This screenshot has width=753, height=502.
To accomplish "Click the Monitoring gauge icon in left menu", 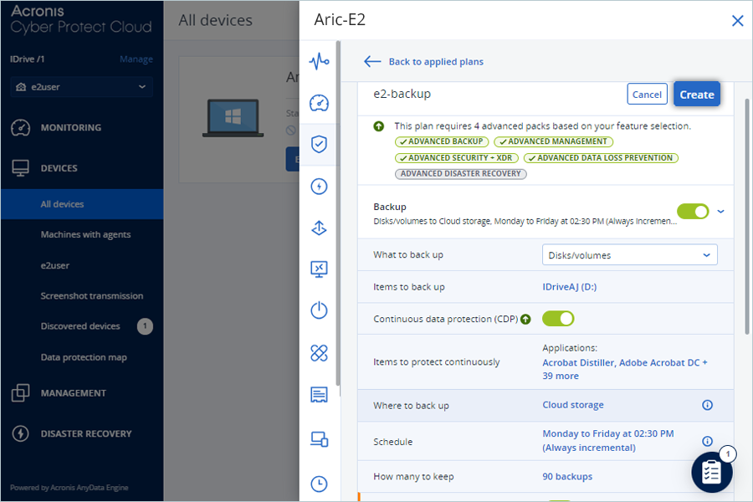I will tap(20, 127).
